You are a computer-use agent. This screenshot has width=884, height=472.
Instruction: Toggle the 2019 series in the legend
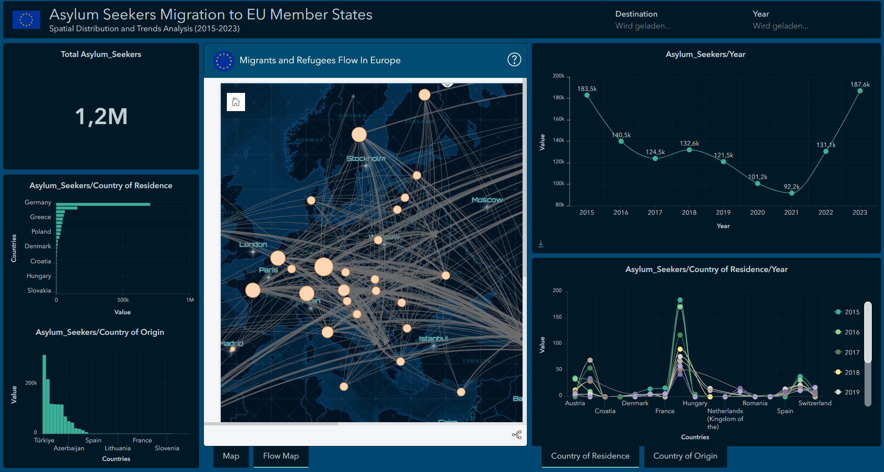tap(847, 392)
